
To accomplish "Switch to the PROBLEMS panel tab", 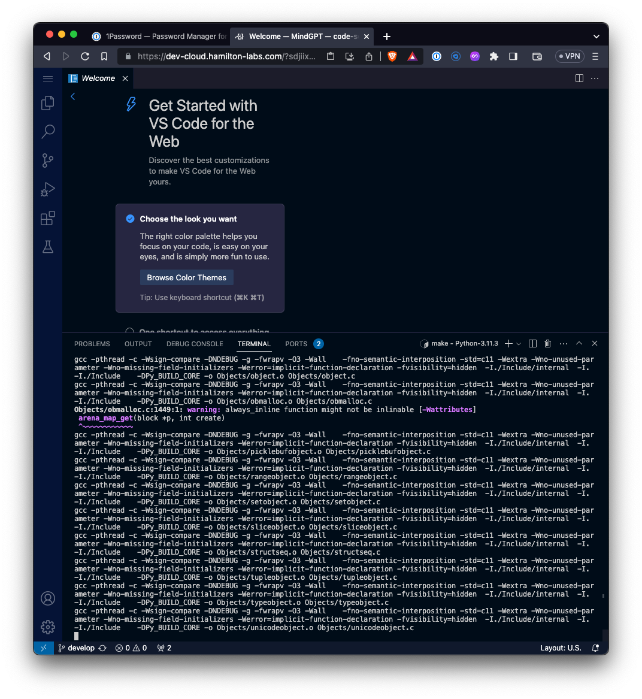I will [92, 344].
